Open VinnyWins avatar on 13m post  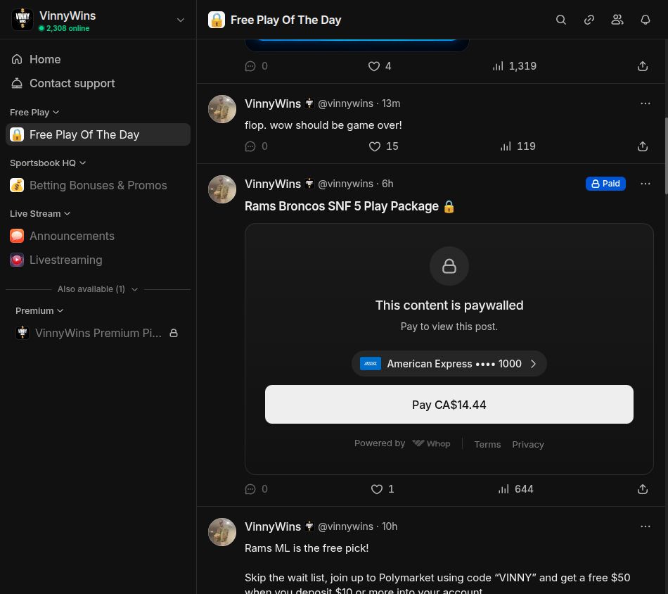[x=222, y=109]
